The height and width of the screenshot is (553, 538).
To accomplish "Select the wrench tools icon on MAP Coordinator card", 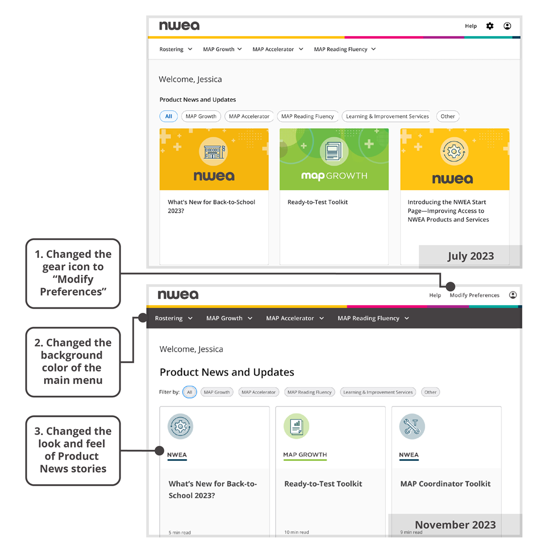I will click(x=412, y=426).
